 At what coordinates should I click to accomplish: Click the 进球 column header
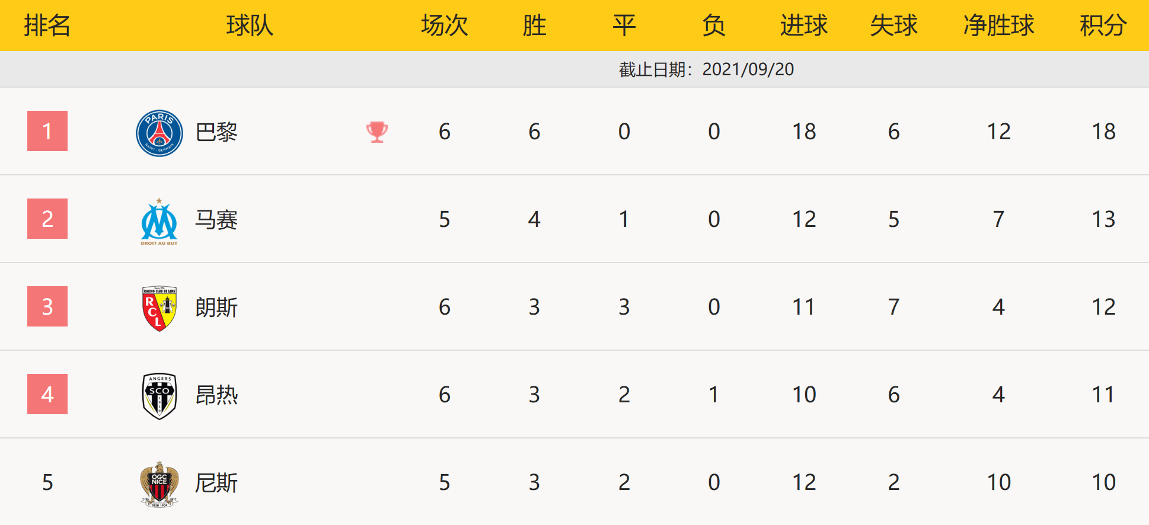point(803,25)
